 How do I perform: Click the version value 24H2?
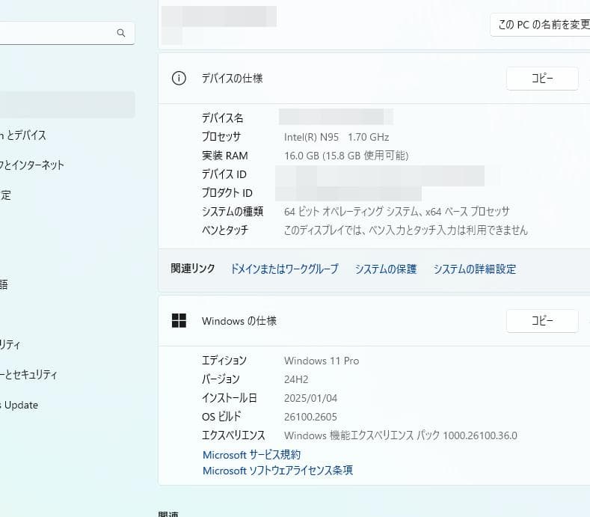click(x=296, y=379)
